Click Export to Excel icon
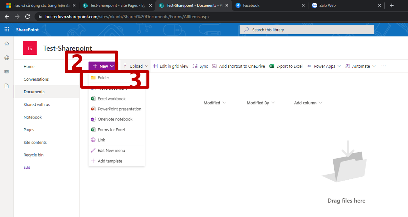 (272, 66)
